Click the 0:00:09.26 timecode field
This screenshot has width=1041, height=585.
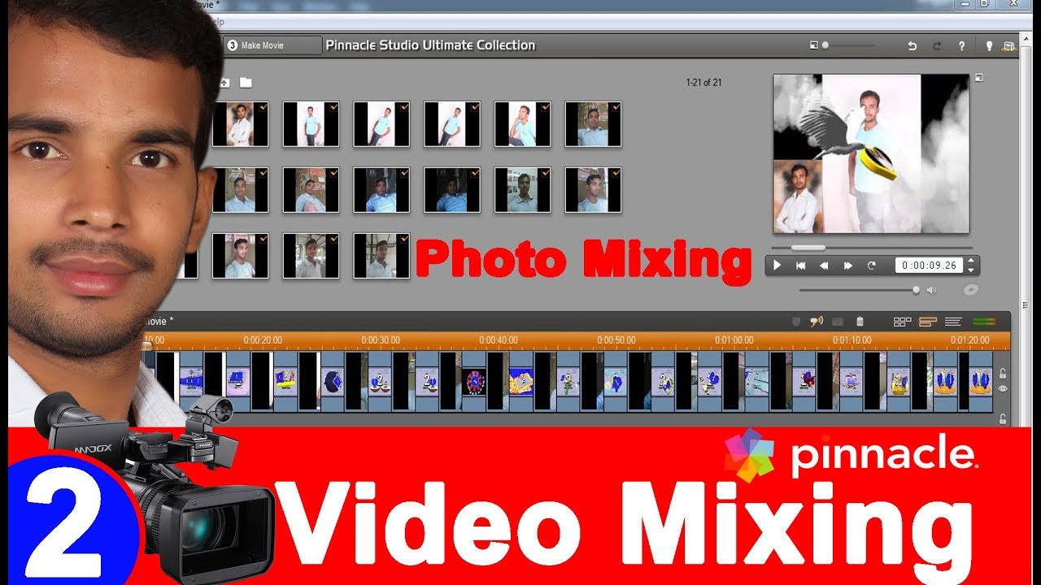tap(928, 265)
